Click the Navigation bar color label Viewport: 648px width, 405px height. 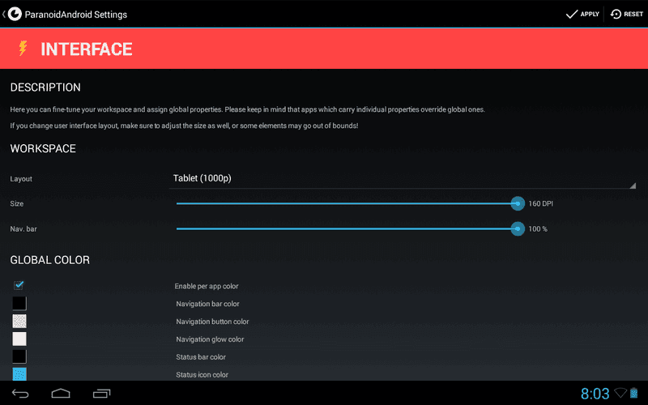point(207,304)
